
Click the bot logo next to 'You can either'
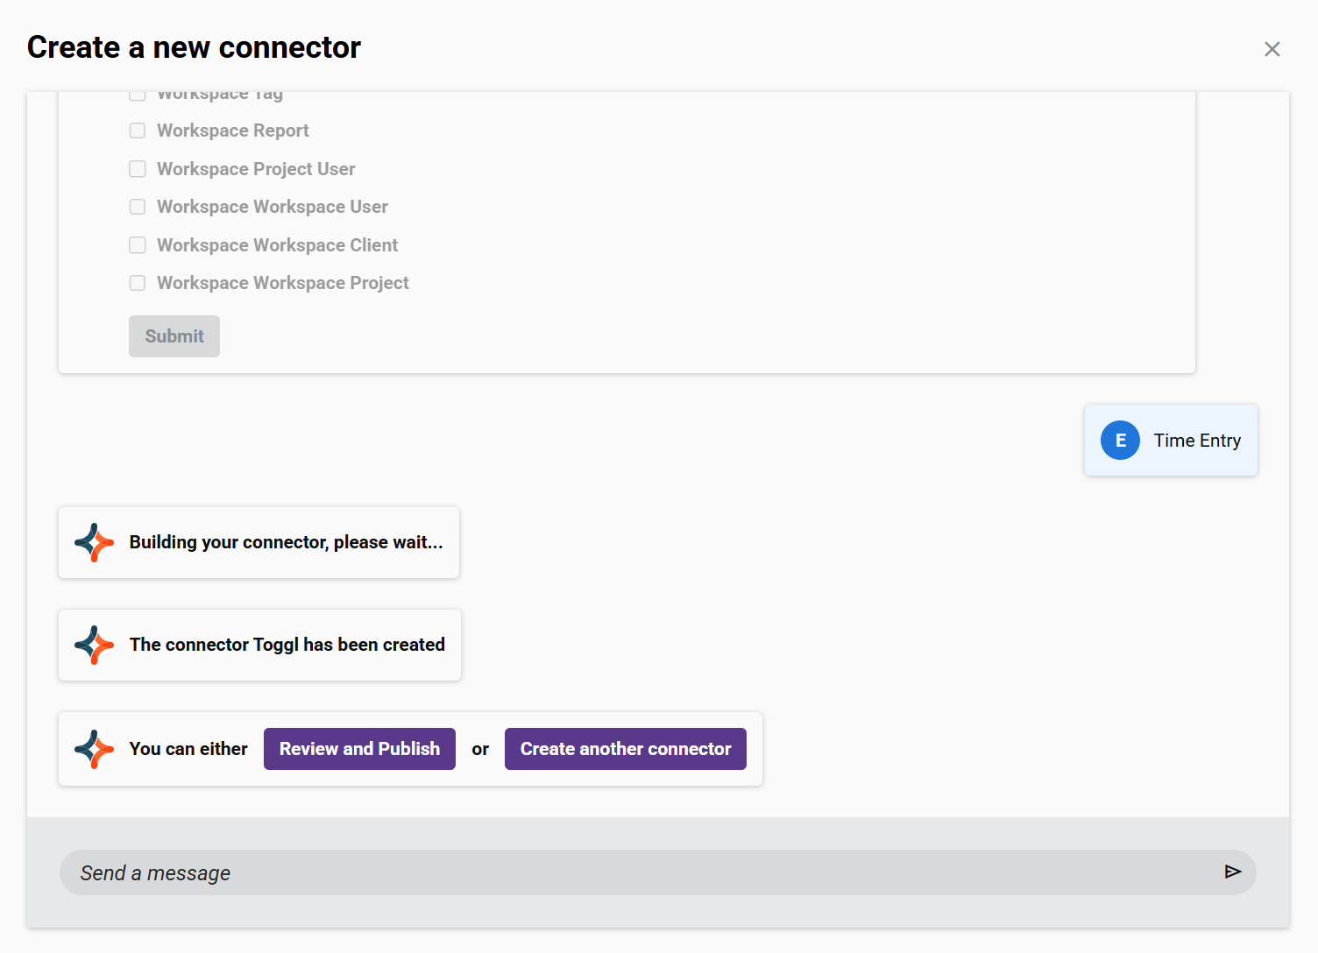point(94,749)
